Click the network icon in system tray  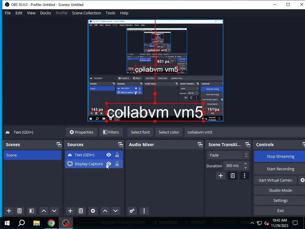[x=259, y=223]
